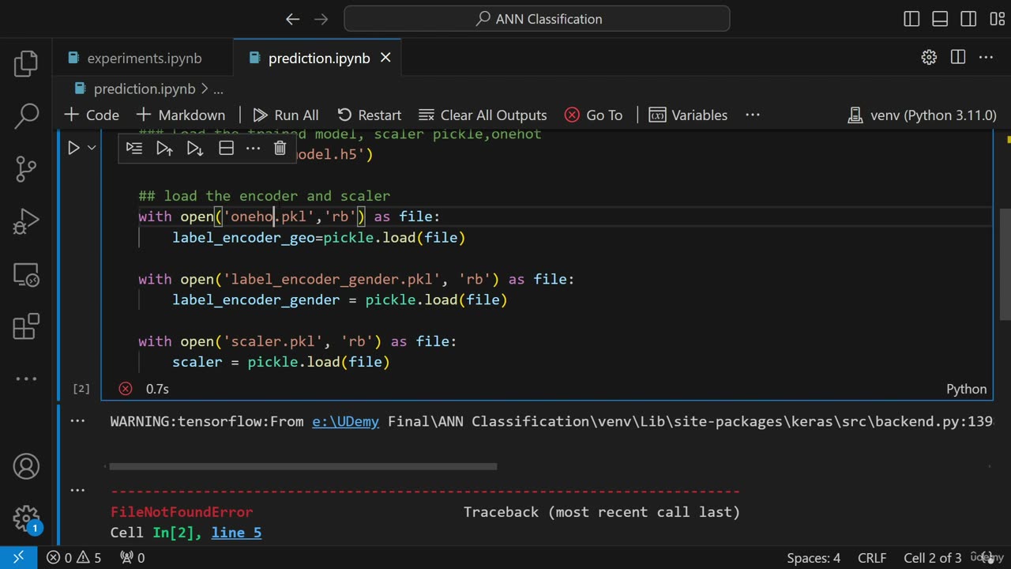Place cursor in 'label_encoder_gender.pkl' string
The height and width of the screenshot is (569, 1011).
click(x=333, y=279)
